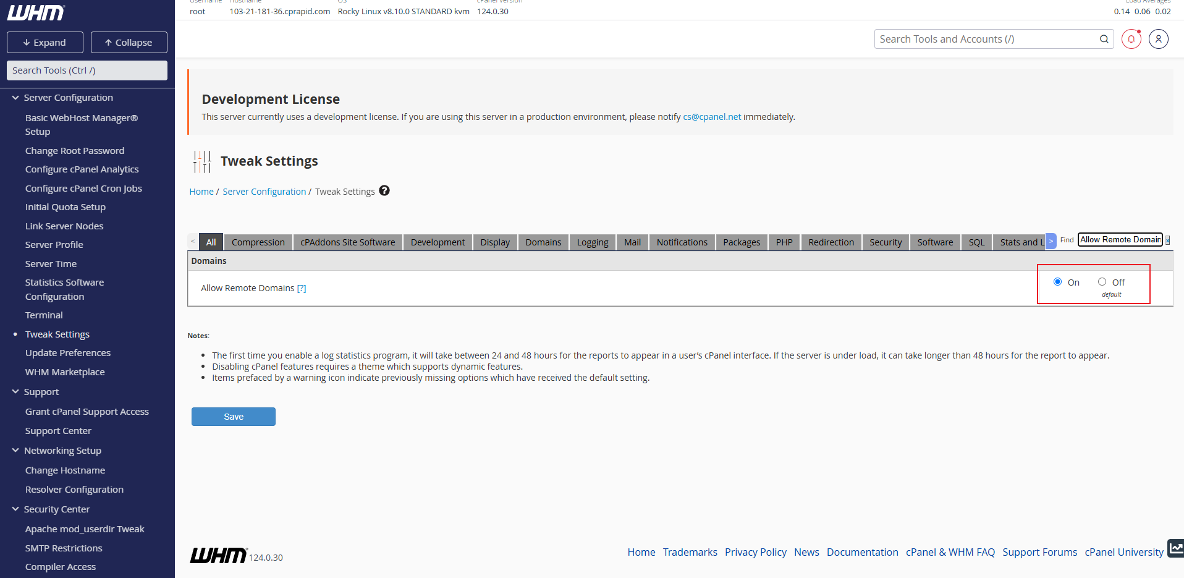Open Terminal in sidebar
The height and width of the screenshot is (578, 1184).
coord(44,315)
